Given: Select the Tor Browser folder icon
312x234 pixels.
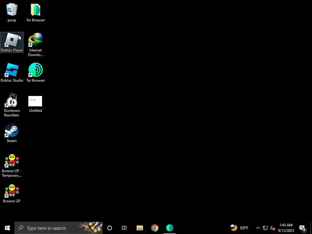Looking at the screenshot, I should 35,12.
